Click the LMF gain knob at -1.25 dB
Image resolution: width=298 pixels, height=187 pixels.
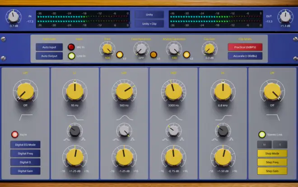pos(124,157)
